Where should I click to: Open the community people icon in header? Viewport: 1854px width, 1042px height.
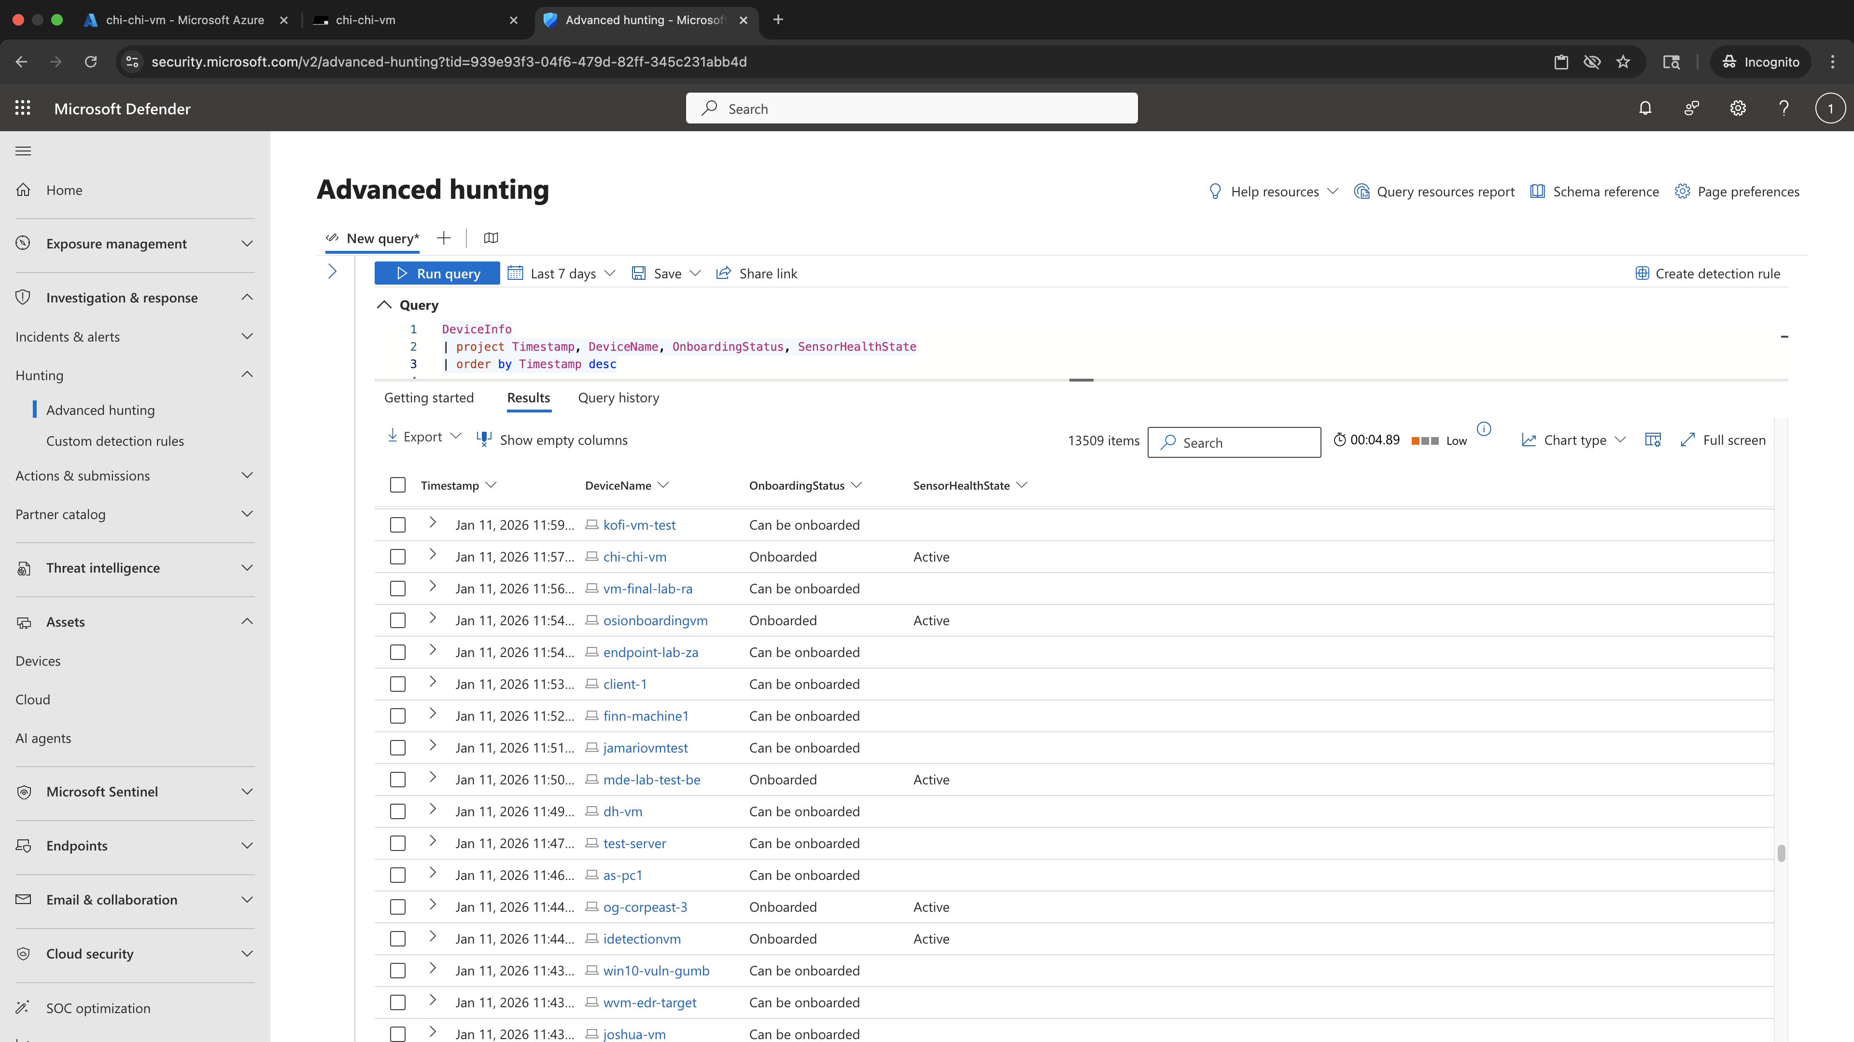(1691, 108)
